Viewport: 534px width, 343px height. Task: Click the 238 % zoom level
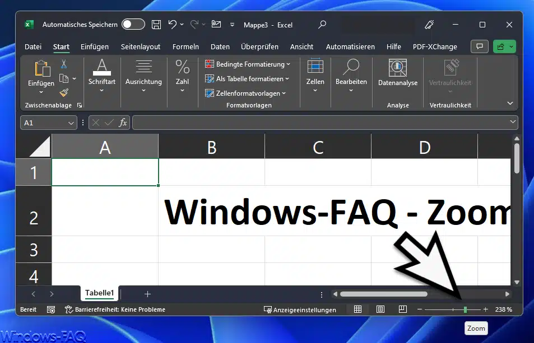tap(504, 309)
